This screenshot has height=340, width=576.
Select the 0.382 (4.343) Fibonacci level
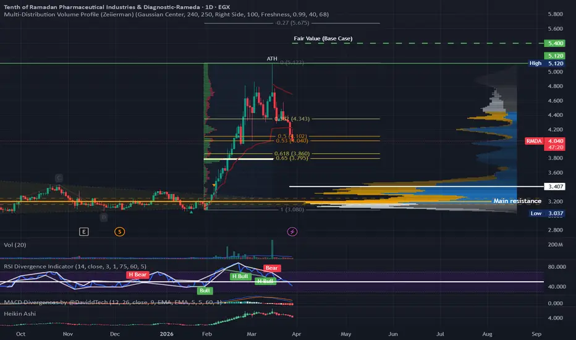292,119
